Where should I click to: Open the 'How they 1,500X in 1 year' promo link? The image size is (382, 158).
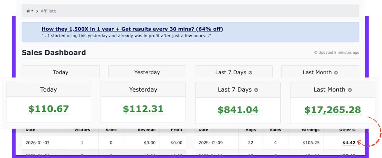[x=132, y=29]
